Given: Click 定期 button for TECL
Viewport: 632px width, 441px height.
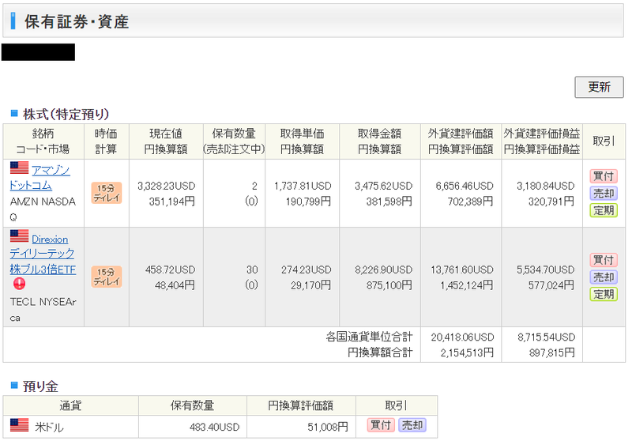Looking at the screenshot, I should click(x=604, y=294).
